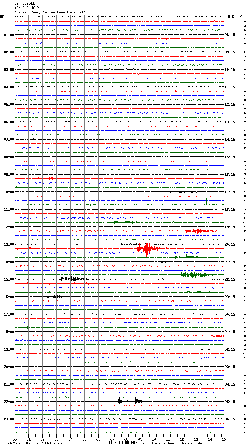Click the 05:15 UTC time label
Viewport: 247px width, 447px height.
(x=230, y=402)
